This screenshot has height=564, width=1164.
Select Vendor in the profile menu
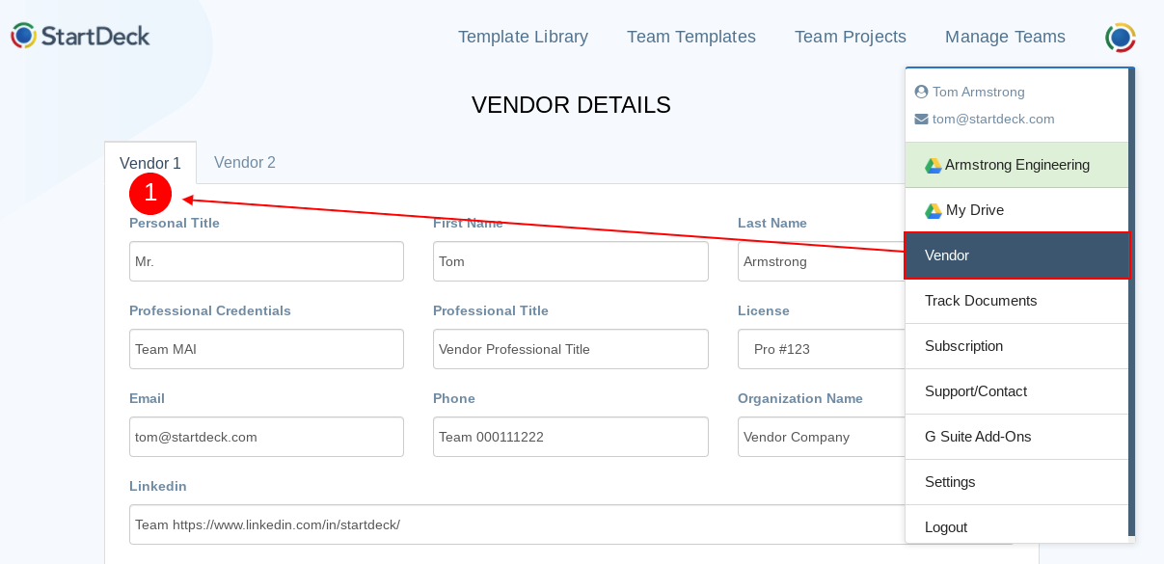click(1016, 255)
